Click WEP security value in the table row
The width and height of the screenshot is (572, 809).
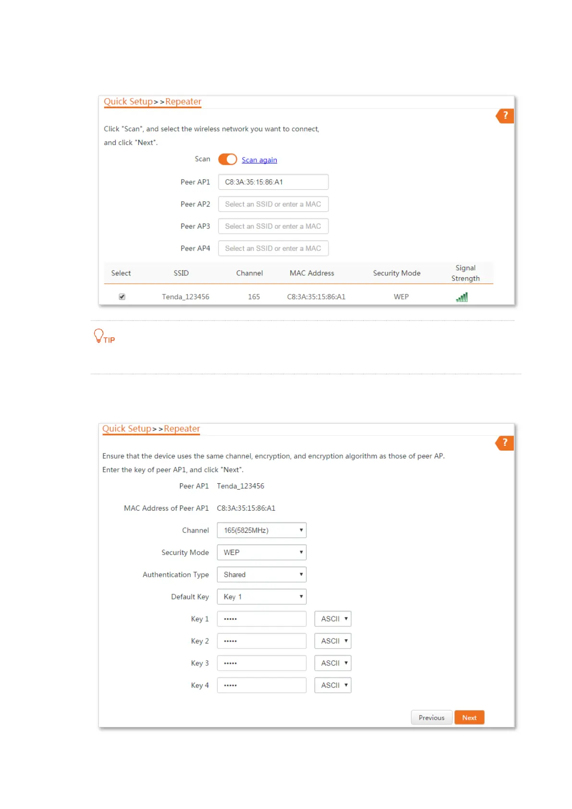click(x=401, y=297)
